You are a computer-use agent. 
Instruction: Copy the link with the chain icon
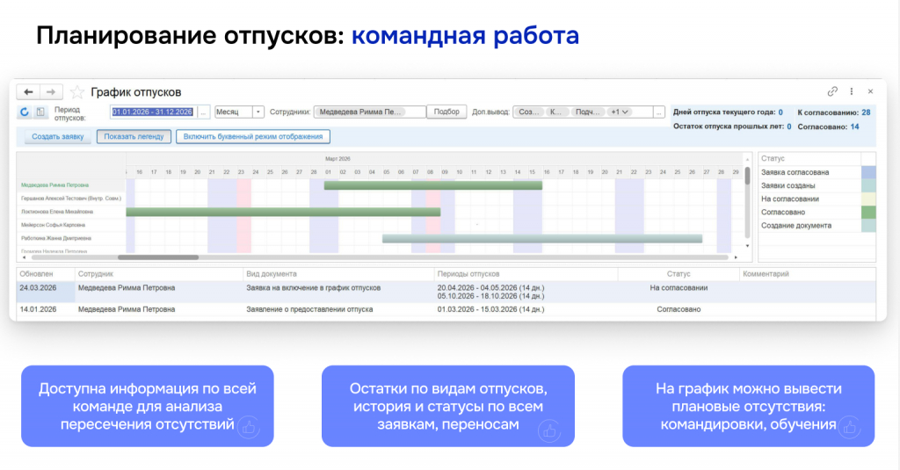[x=832, y=91]
